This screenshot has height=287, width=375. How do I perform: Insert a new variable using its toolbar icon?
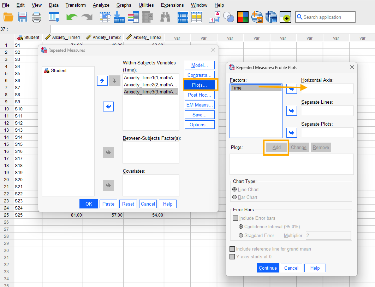[197, 17]
